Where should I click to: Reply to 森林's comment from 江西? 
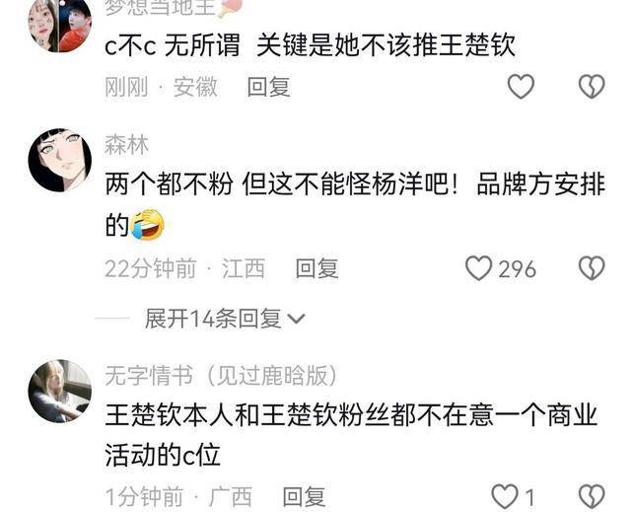[x=316, y=268]
